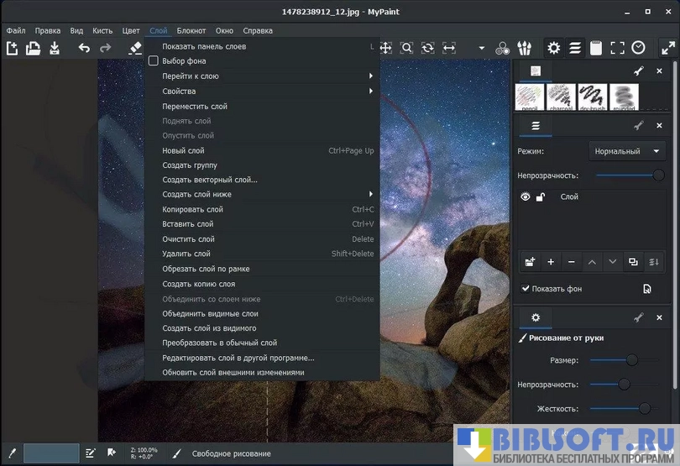The height and width of the screenshot is (466, 680).
Task: Click the Add layer group icon
Action: tap(530, 262)
